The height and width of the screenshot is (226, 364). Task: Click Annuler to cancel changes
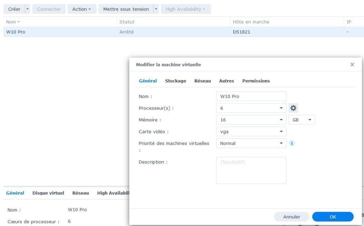292,217
